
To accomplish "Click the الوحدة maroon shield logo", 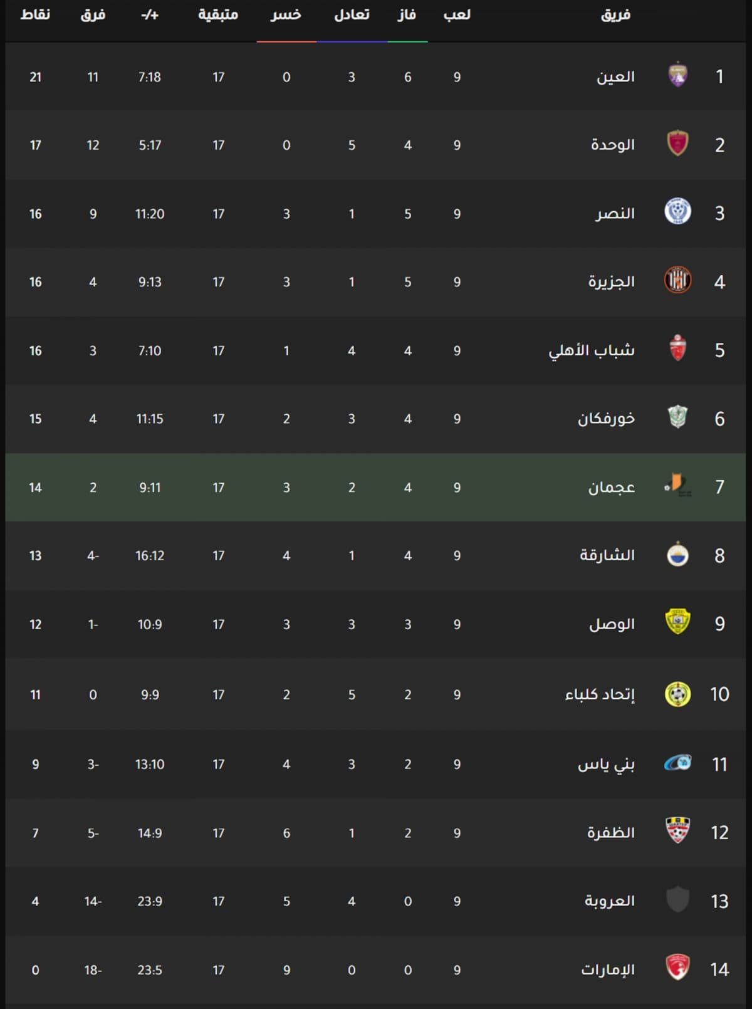I will pyautogui.click(x=677, y=143).
